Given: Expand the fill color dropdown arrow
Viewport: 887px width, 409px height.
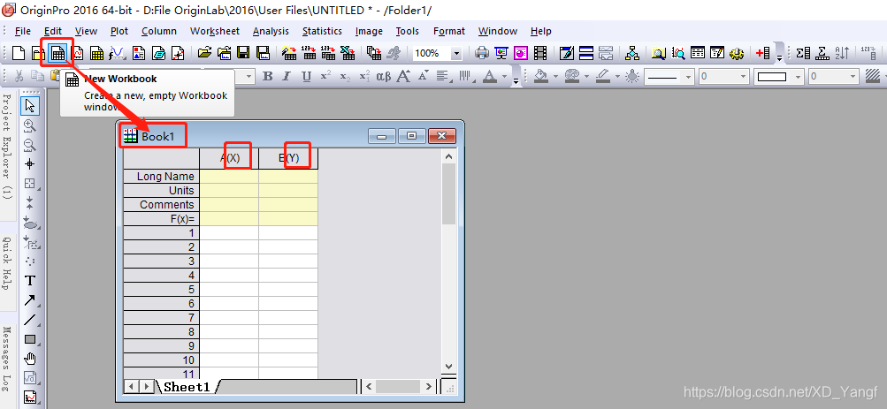Looking at the screenshot, I should pyautogui.click(x=555, y=76).
